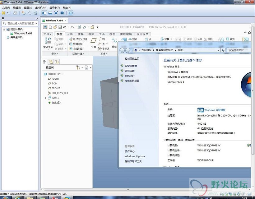Screen dimensions: 255x199
Task: Open the 文件(F) menu in VMware
Action: (x=6, y=8)
